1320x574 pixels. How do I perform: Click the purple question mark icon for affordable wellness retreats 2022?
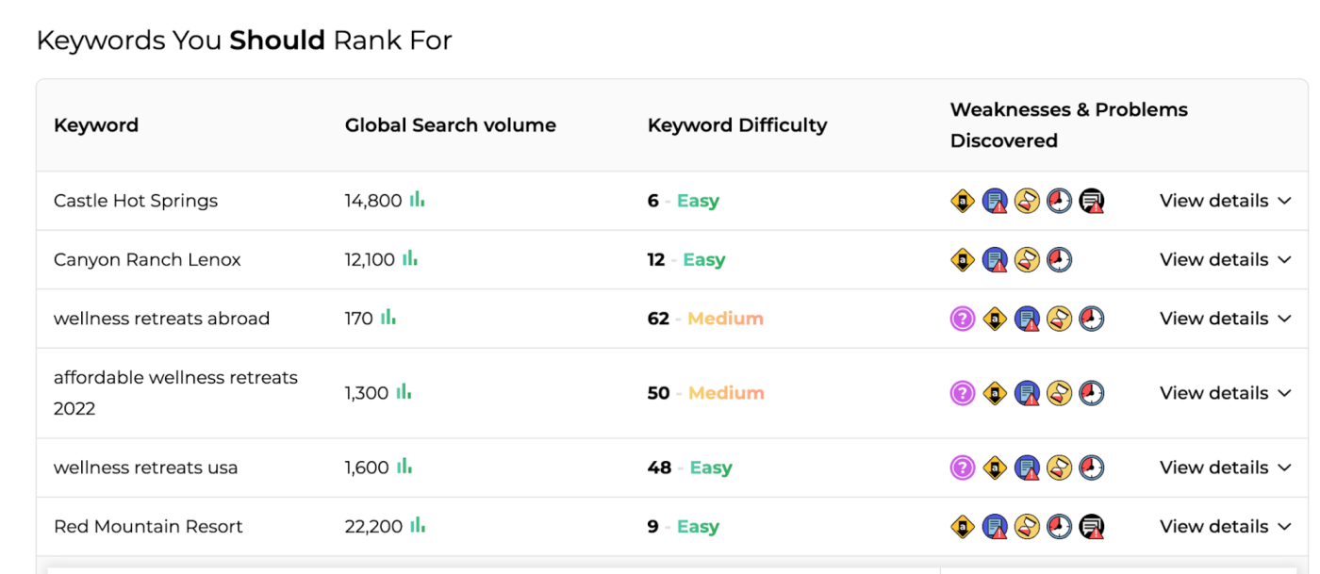(962, 393)
